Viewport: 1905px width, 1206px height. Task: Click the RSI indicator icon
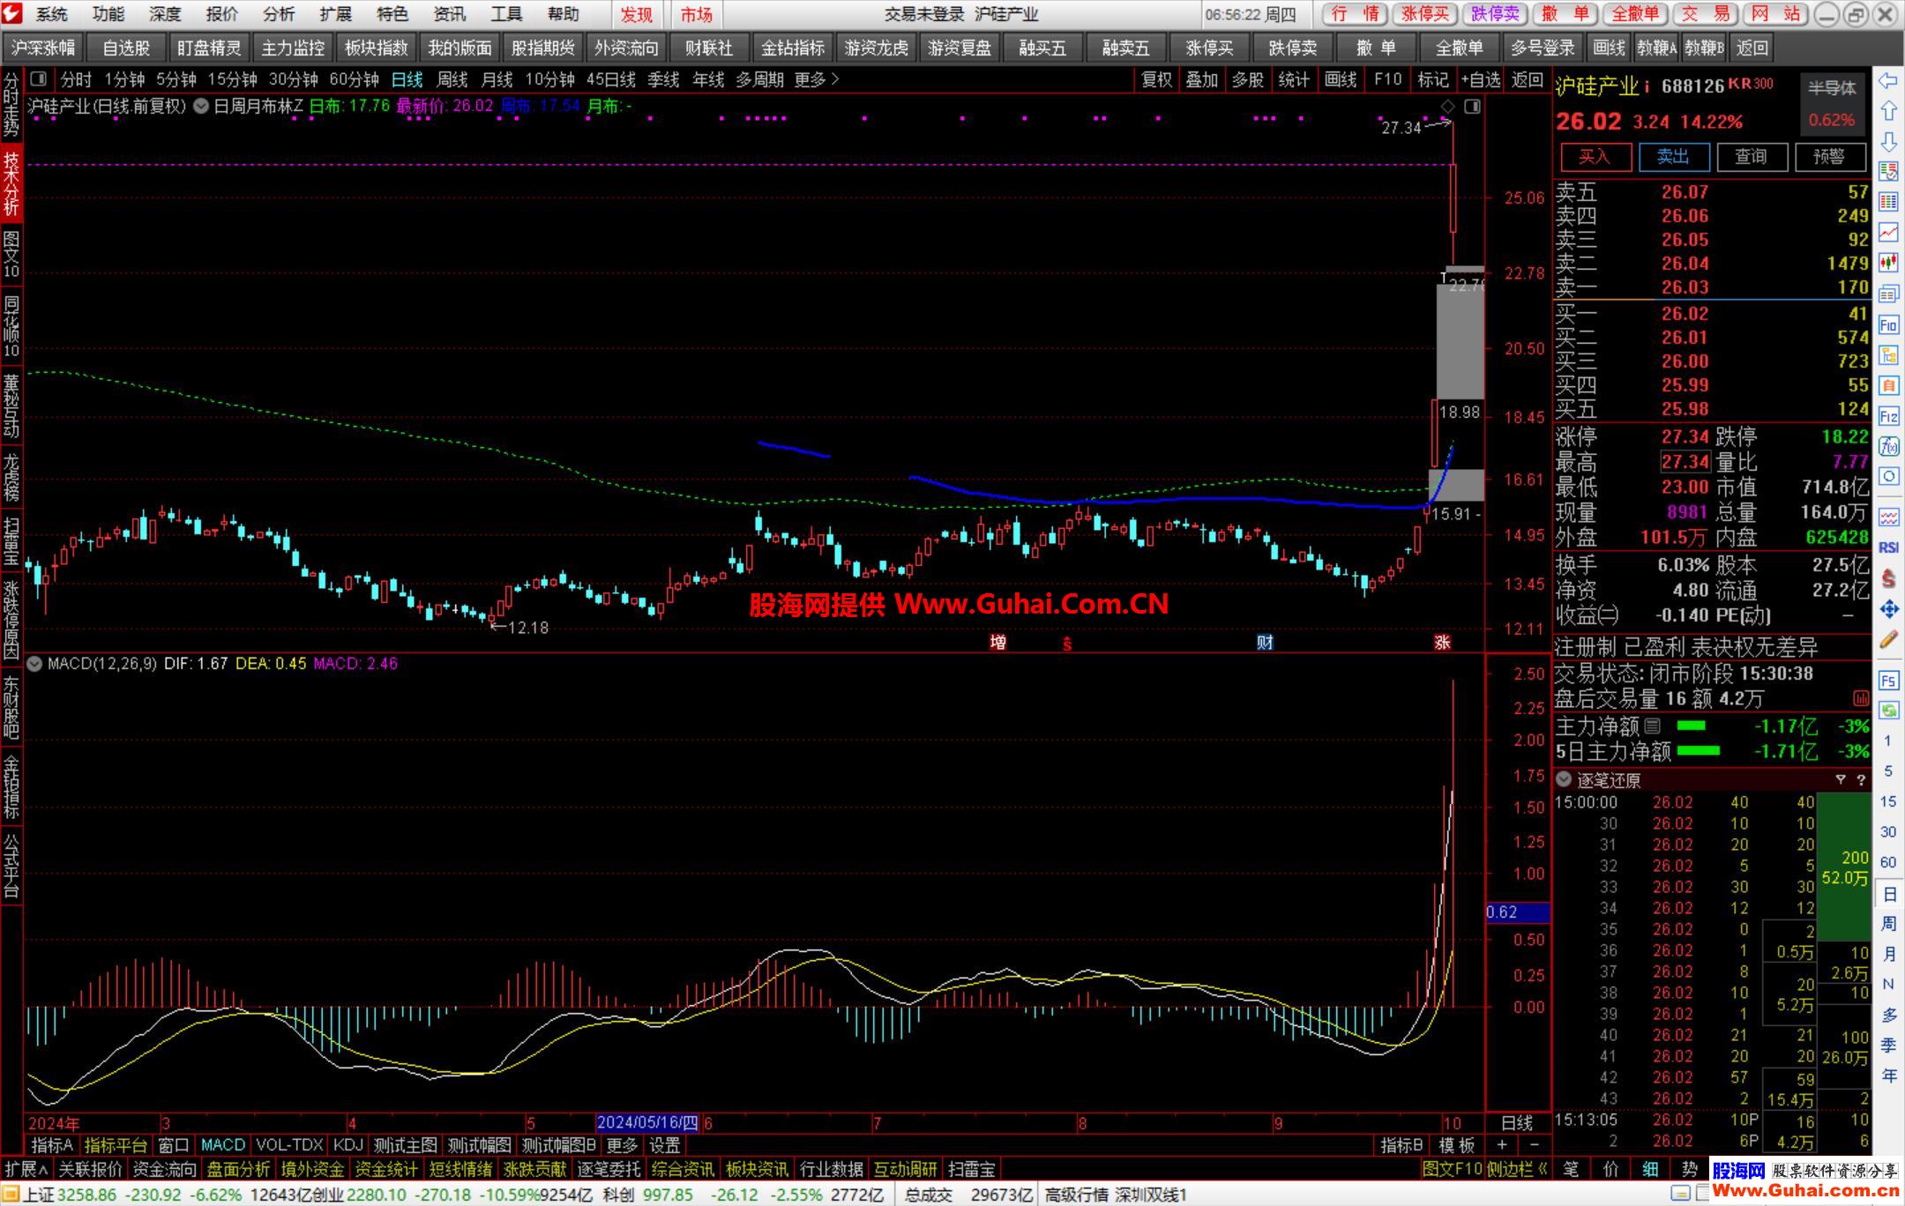[x=1888, y=547]
